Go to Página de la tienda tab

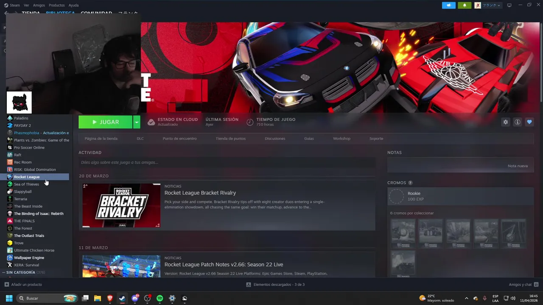(x=101, y=139)
